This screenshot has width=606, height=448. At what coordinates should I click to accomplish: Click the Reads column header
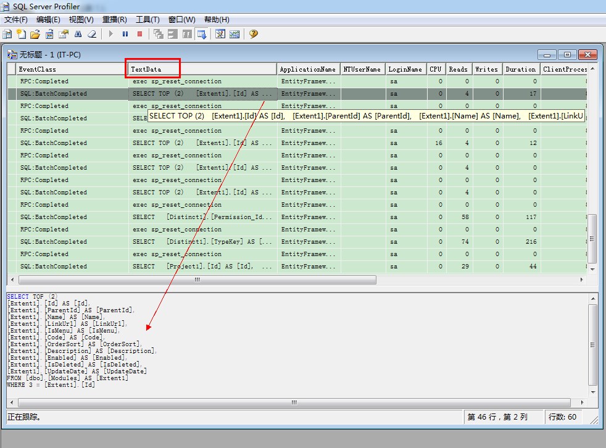(x=459, y=69)
